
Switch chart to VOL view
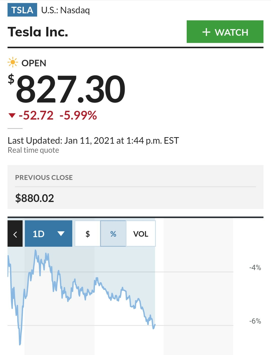(141, 234)
